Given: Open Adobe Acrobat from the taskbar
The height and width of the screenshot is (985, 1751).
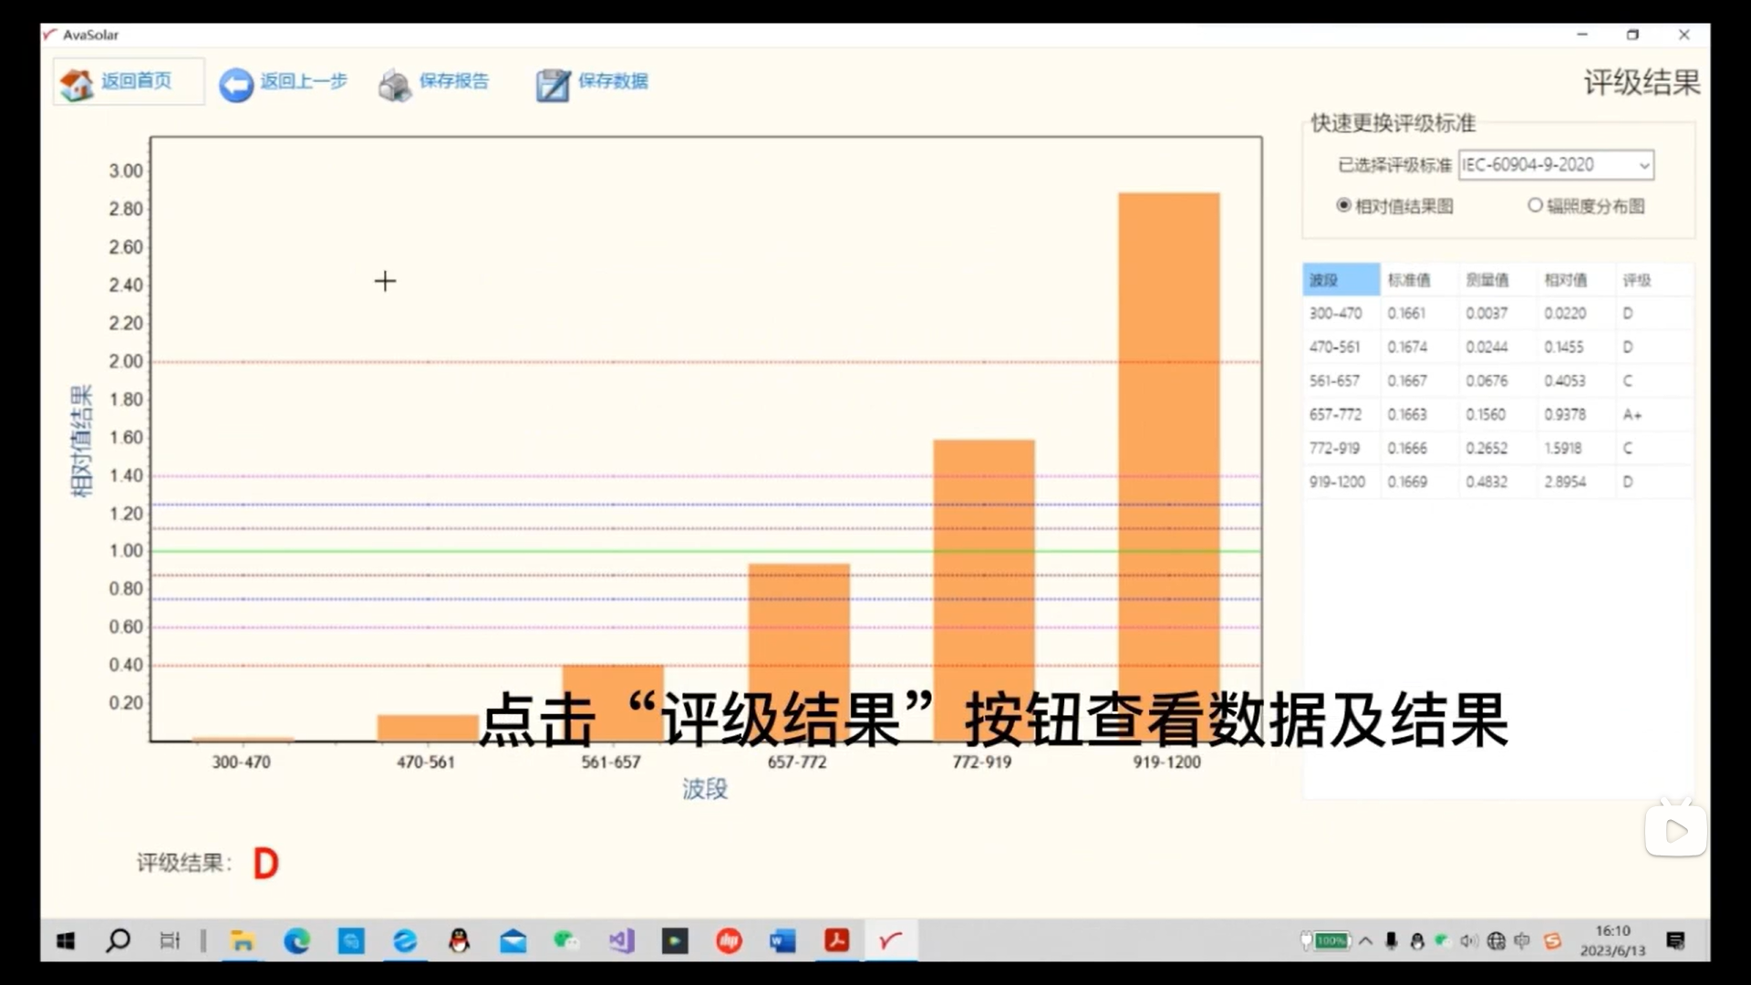Looking at the screenshot, I should [x=836, y=941].
